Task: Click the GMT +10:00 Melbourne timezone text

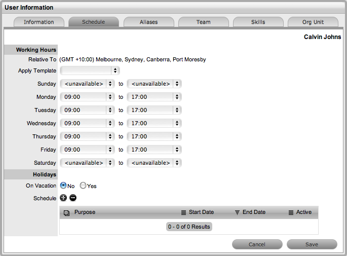Action: 133,59
